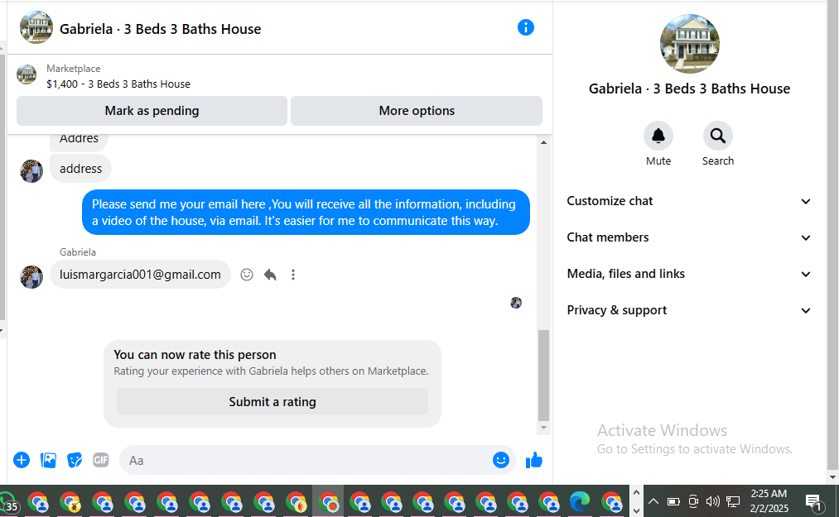Click taskbar overflow scroll-up arrow

click(x=636, y=492)
